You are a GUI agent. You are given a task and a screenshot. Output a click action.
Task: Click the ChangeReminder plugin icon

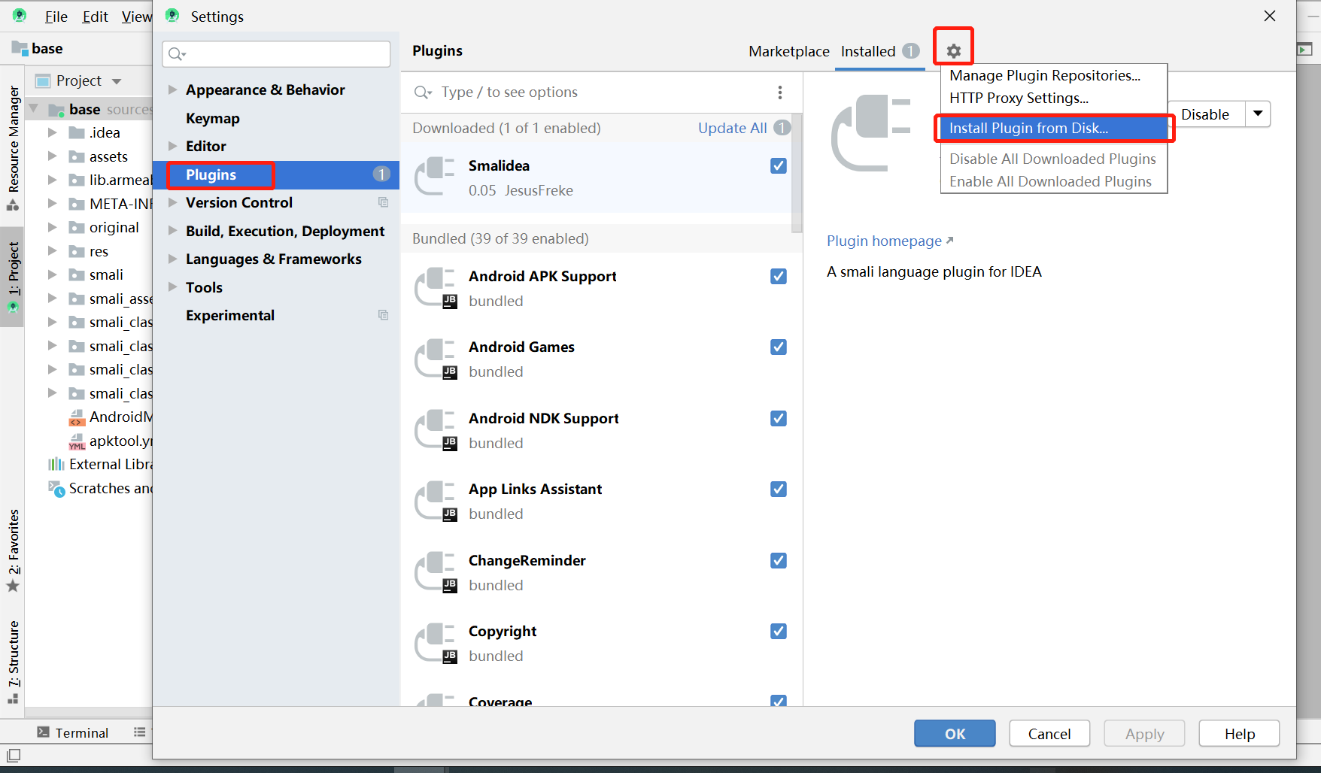[x=436, y=571]
